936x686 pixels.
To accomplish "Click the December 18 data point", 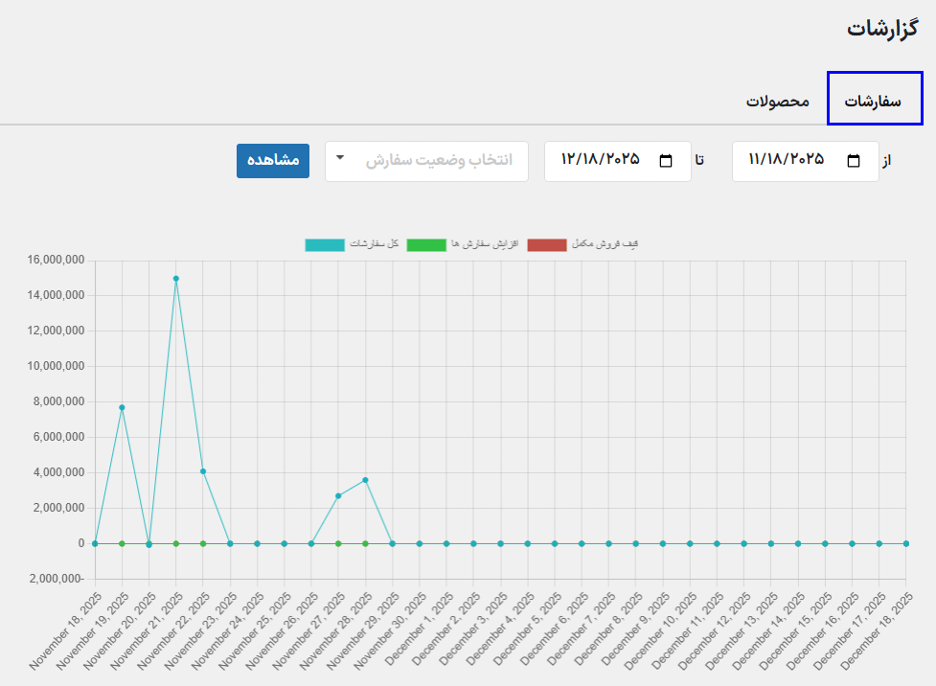I will pos(905,543).
